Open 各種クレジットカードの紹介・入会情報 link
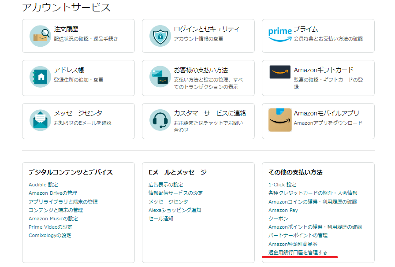 tap(313, 193)
